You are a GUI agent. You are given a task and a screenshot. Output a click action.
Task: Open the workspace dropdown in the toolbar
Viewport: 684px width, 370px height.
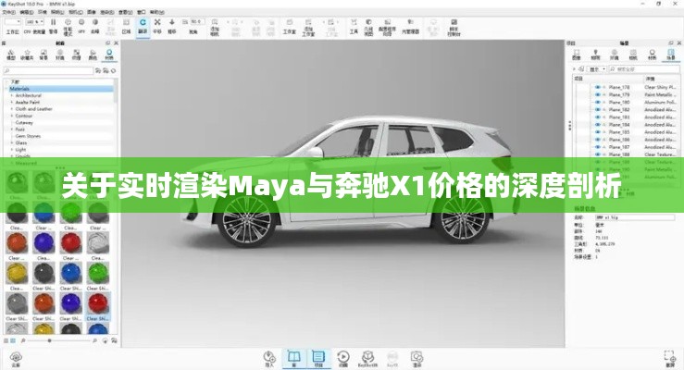click(13, 22)
